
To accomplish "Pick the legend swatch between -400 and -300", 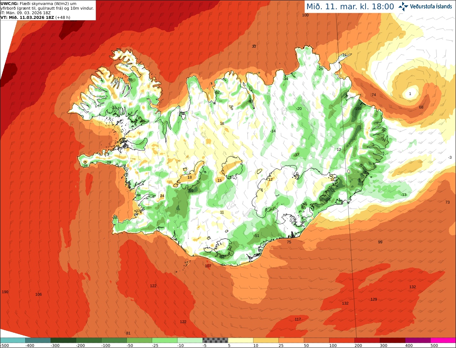I will tap(38, 340).
